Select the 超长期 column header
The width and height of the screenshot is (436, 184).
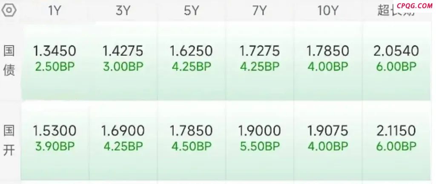coord(396,11)
